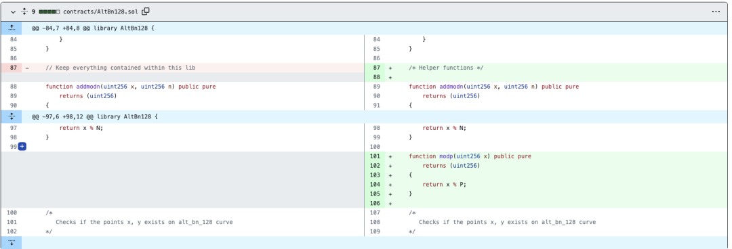The width and height of the screenshot is (732, 249).
Task: Copy file path contracts/AltBn128.sol icon
Action: point(146,12)
